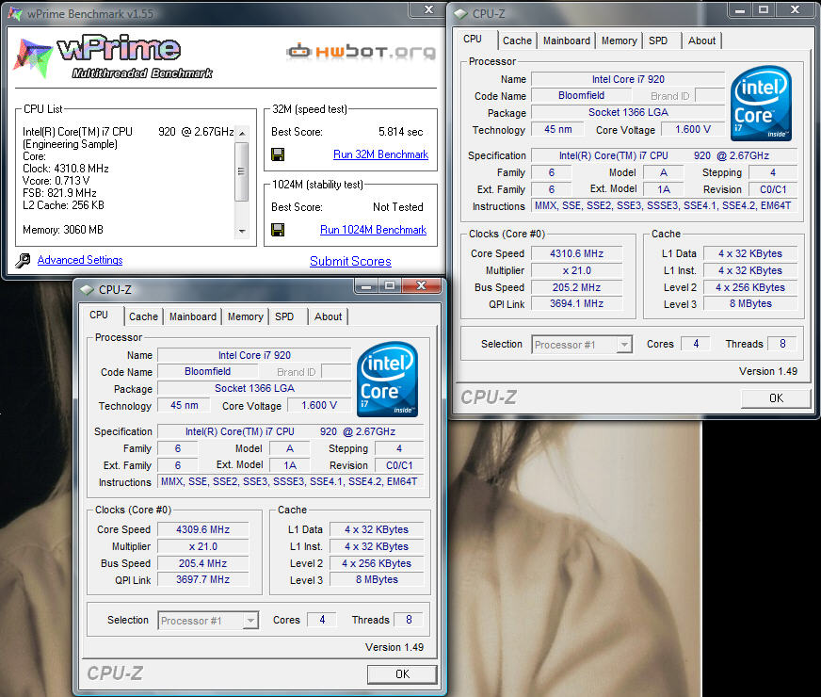Open About tab in upper CPU-Z
The height and width of the screenshot is (697, 821).
(x=701, y=41)
